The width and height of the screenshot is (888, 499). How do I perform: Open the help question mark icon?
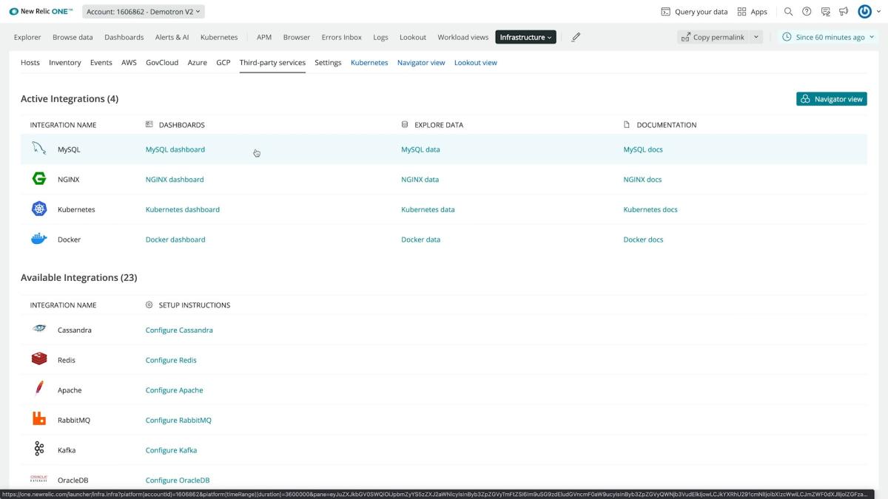pyautogui.click(x=807, y=12)
